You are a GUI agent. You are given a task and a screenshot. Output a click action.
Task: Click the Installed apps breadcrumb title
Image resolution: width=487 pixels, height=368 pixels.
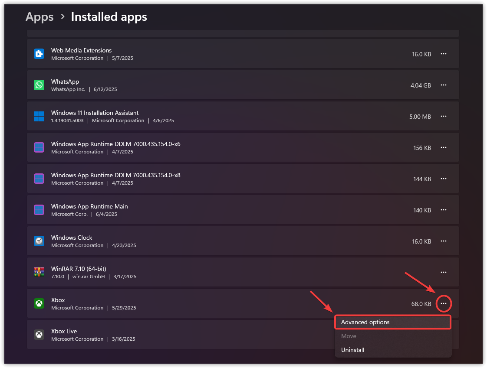click(109, 17)
